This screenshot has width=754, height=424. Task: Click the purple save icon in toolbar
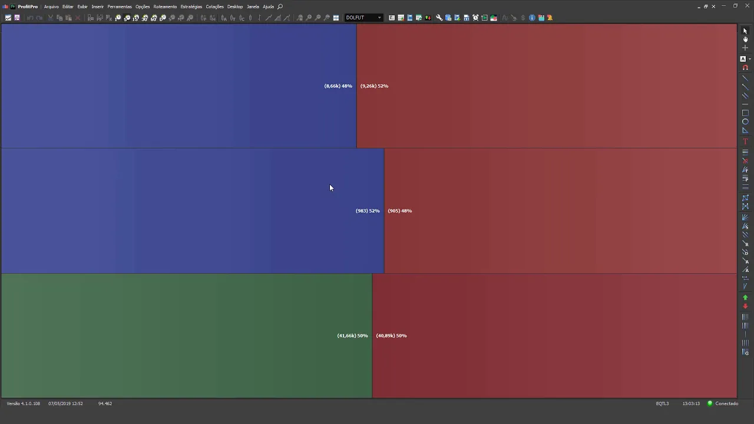(x=17, y=18)
